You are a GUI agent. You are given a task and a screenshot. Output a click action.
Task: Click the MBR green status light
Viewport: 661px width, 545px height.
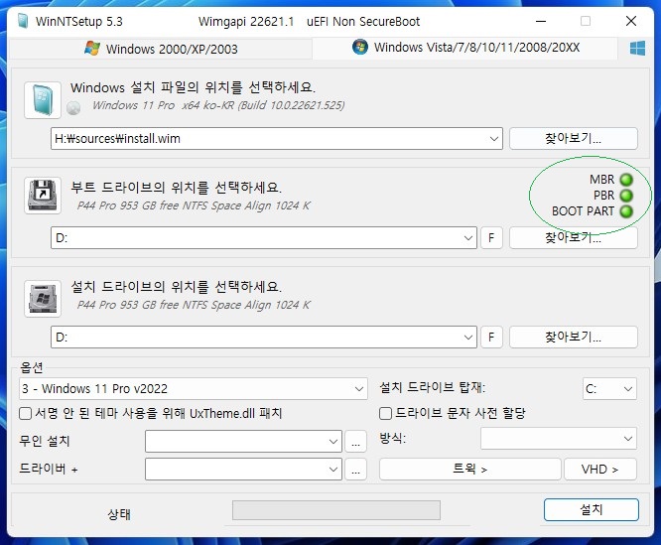(x=626, y=180)
